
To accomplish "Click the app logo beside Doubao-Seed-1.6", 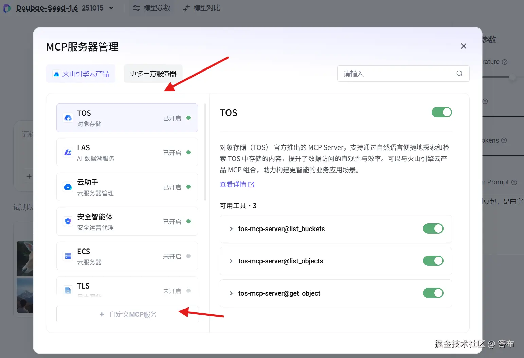I will click(7, 8).
